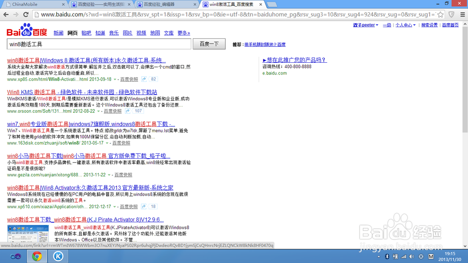Click 百度一下 search button
Screen dimensions: 468x263
click(209, 44)
